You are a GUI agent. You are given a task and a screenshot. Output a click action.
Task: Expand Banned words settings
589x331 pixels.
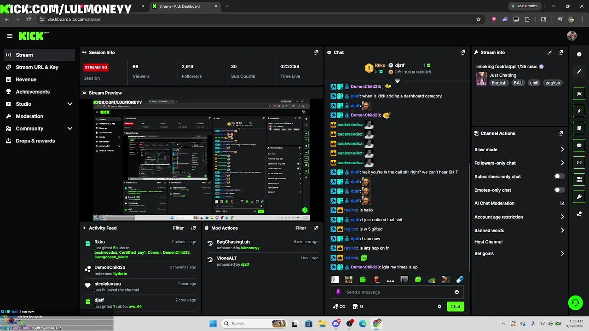tap(562, 230)
